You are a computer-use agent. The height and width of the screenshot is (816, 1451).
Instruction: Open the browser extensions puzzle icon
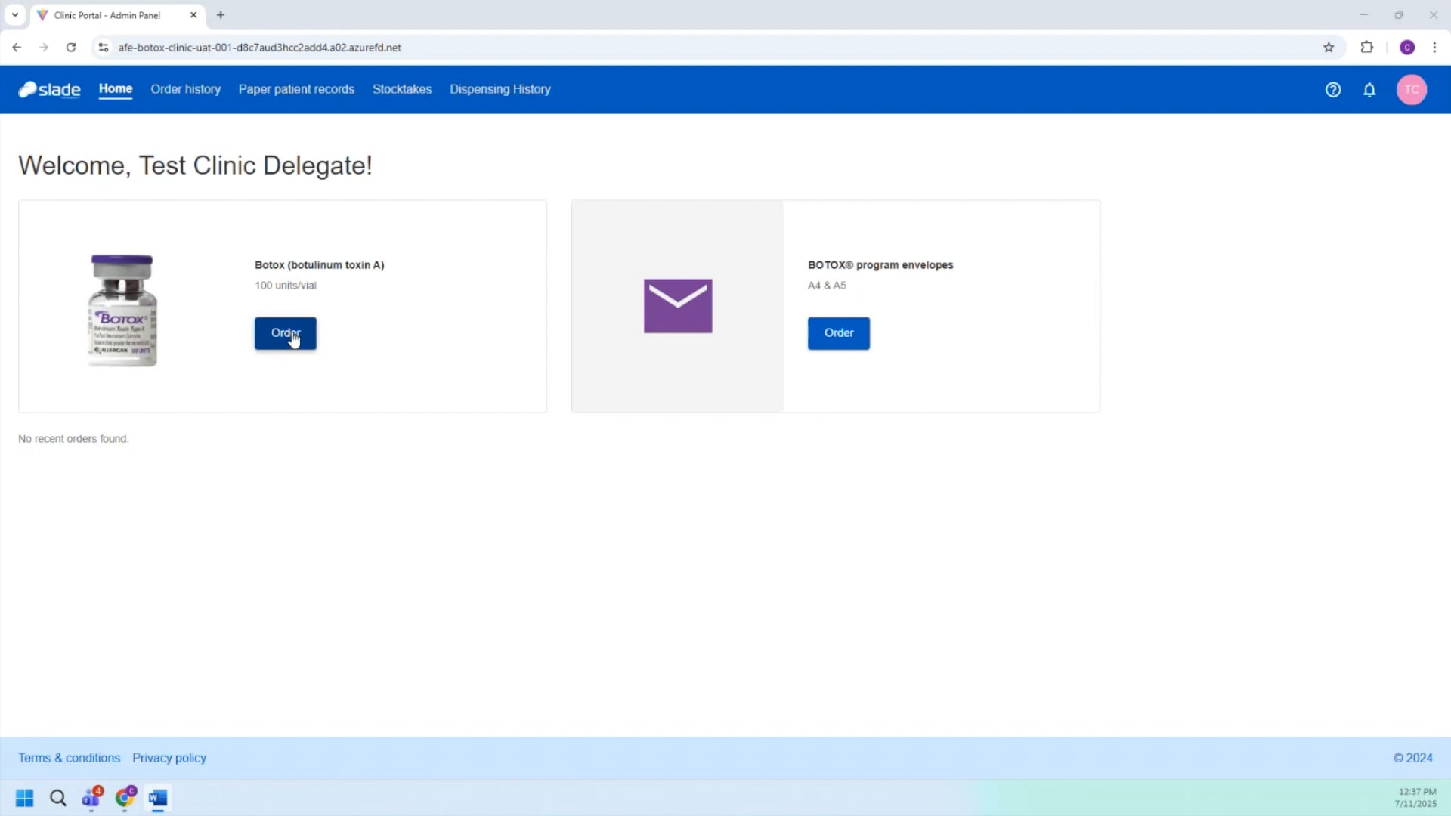pyautogui.click(x=1366, y=48)
